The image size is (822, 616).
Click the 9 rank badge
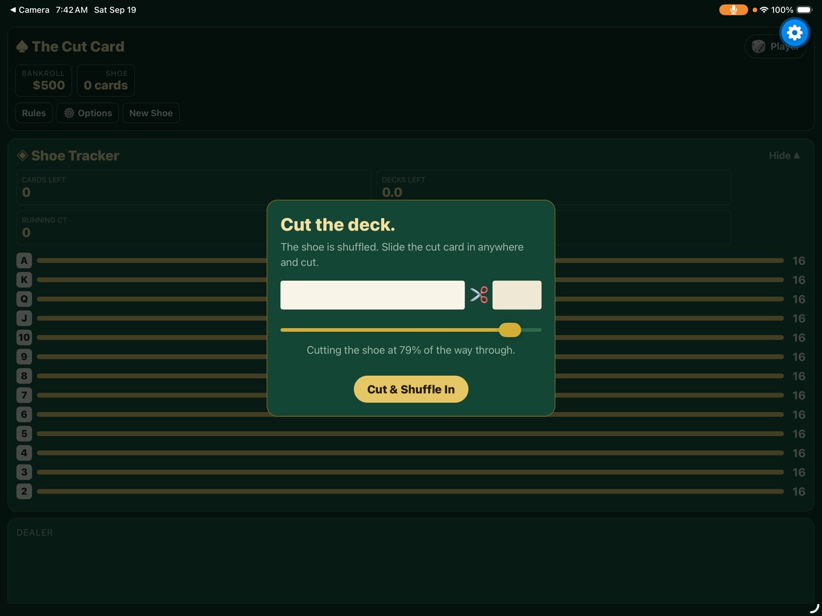[24, 357]
